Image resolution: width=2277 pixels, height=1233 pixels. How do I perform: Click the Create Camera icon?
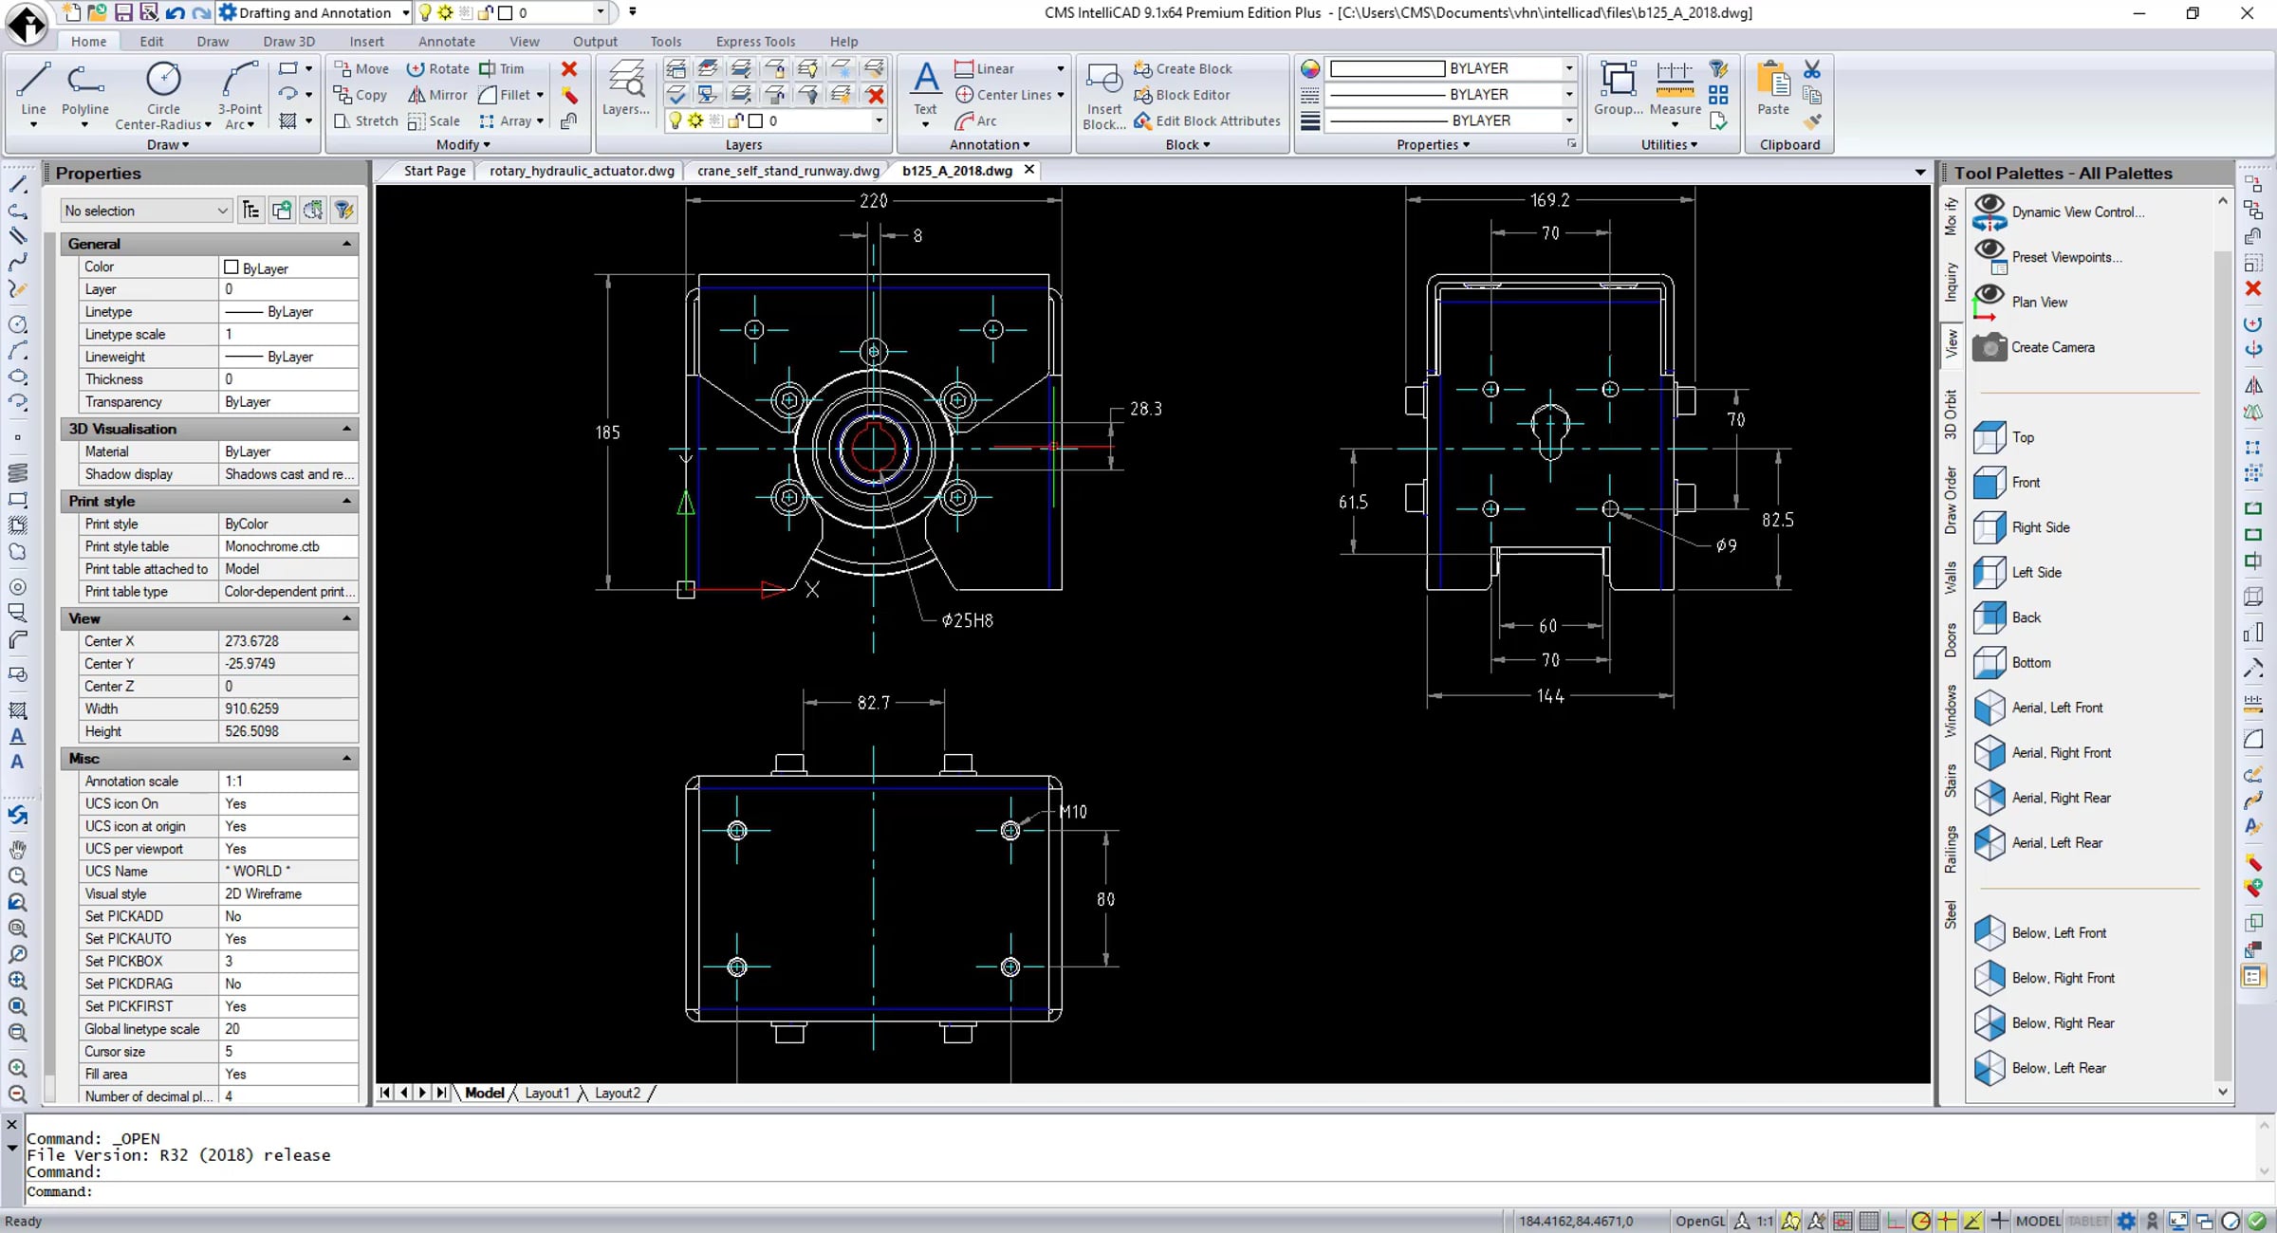pos(1990,347)
